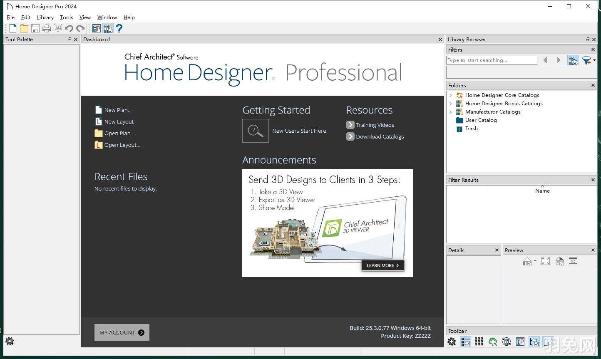This screenshot has width=601, height=359.
Task: Open the Preferences gear icon in Library toolbar
Action: click(x=452, y=342)
